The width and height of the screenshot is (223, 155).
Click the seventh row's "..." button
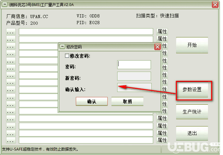(11, 75)
